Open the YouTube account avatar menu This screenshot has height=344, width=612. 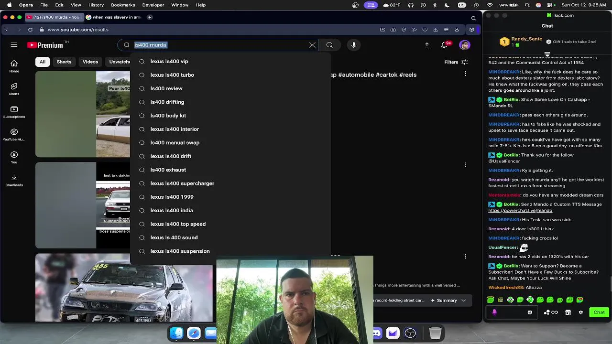click(x=464, y=45)
